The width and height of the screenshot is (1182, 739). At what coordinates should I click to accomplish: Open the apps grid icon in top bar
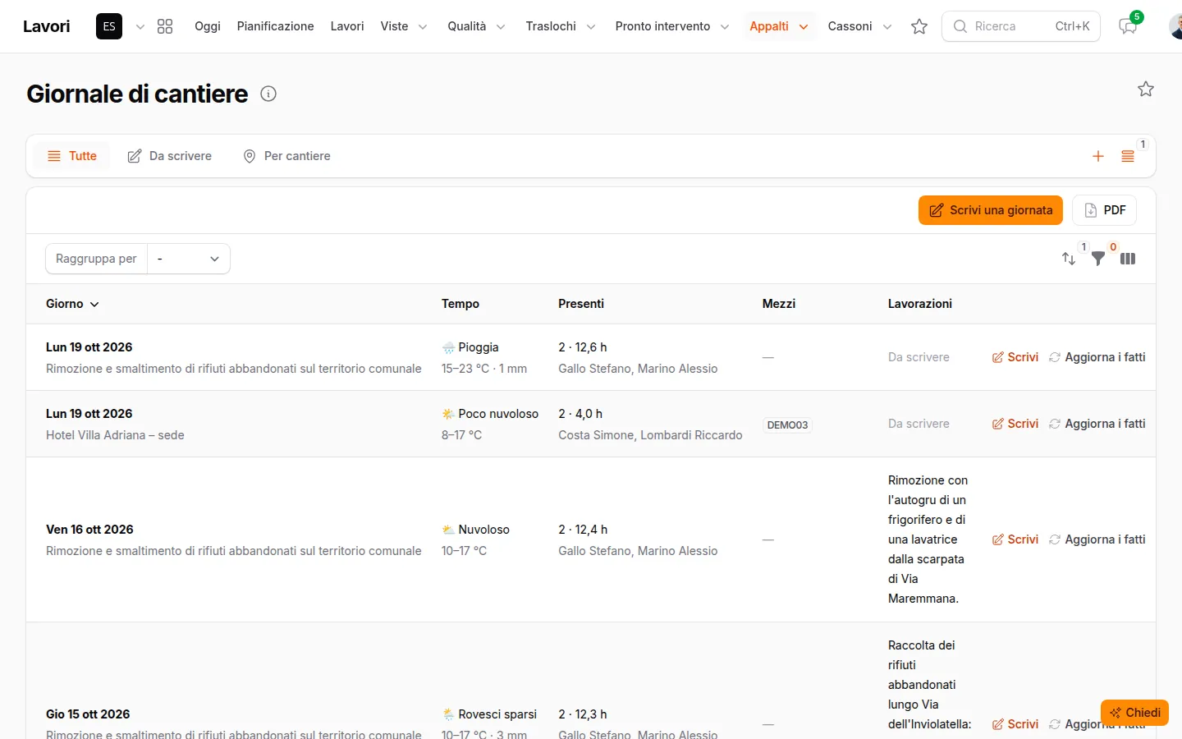click(165, 26)
